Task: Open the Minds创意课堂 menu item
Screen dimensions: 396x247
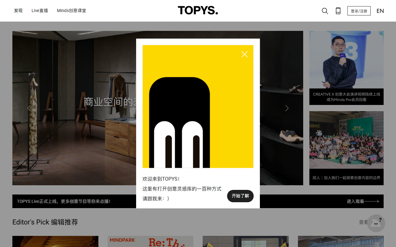Action: click(71, 10)
